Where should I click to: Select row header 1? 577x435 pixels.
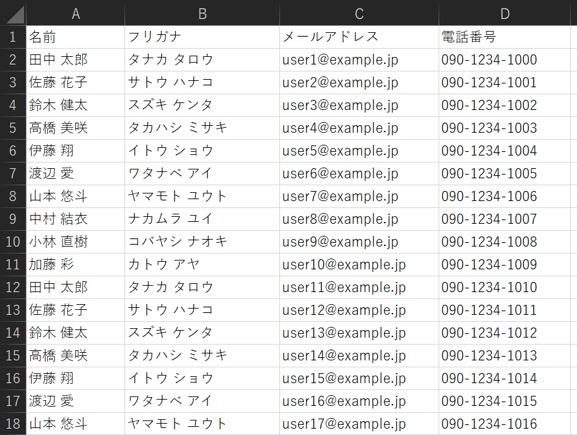pyautogui.click(x=12, y=37)
